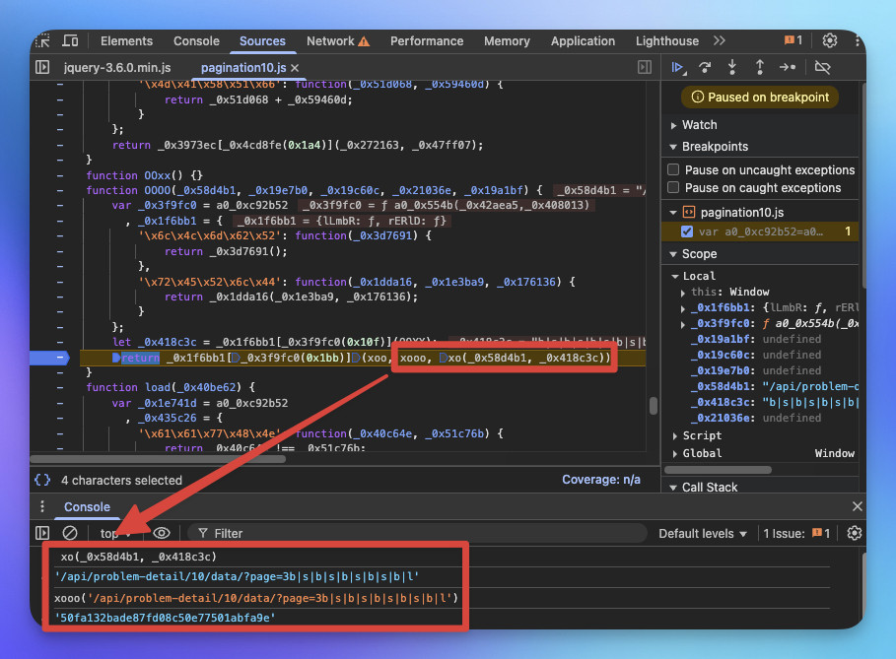Open console settings gear

[x=855, y=533]
